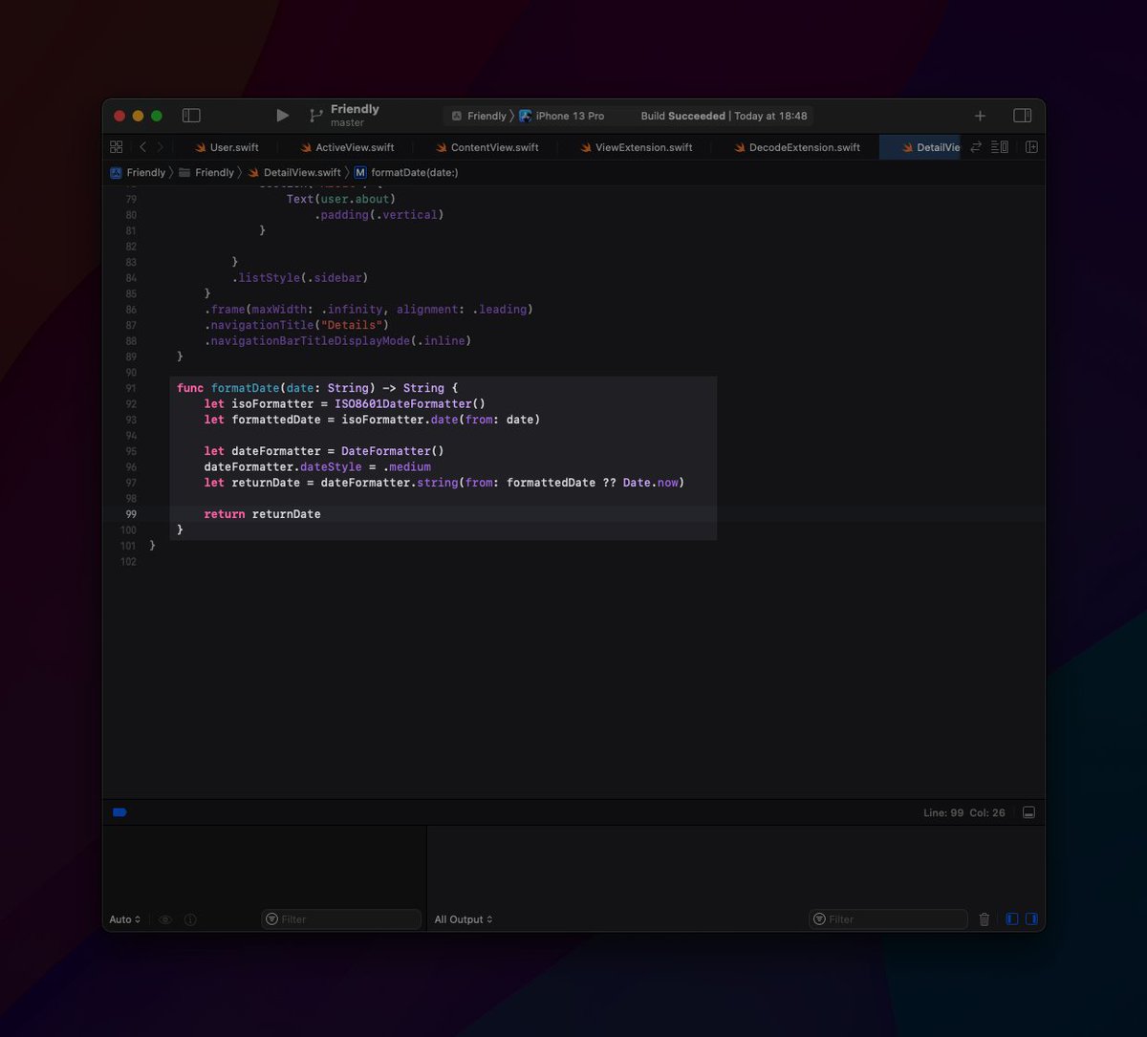Open the source control branch icon
Screen dimensions: 1147x1037
click(316, 116)
